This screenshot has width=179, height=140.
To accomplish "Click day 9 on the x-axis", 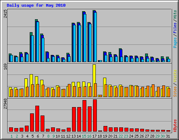I will (x=53, y=136).
